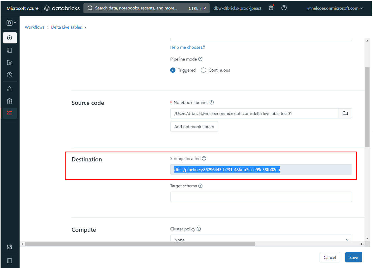This screenshot has height=268, width=374.
Task: Open Partner Connect icon at sidebar bottom
Action: [x=10, y=247]
